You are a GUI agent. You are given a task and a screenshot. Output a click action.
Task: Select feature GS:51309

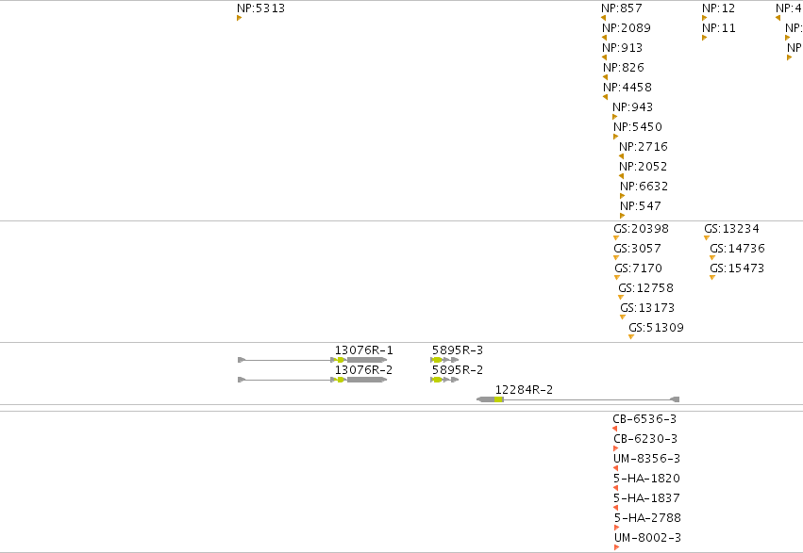click(x=656, y=328)
